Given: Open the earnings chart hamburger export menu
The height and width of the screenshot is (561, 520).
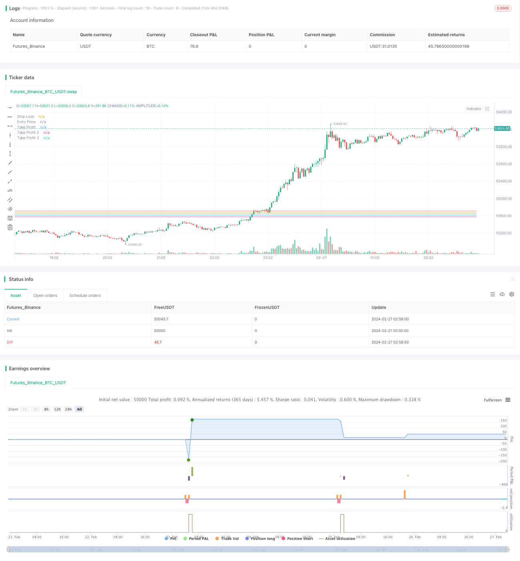Looking at the screenshot, I should tap(508, 400).
